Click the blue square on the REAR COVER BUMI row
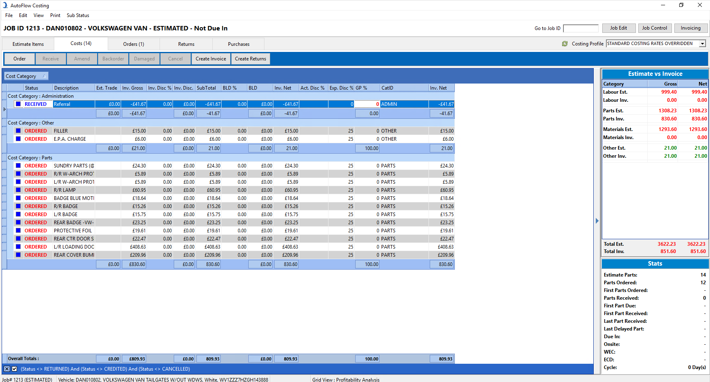Image resolution: width=710 pixels, height=382 pixels. [18, 255]
